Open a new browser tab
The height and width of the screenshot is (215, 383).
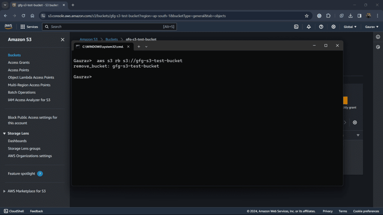(73, 5)
